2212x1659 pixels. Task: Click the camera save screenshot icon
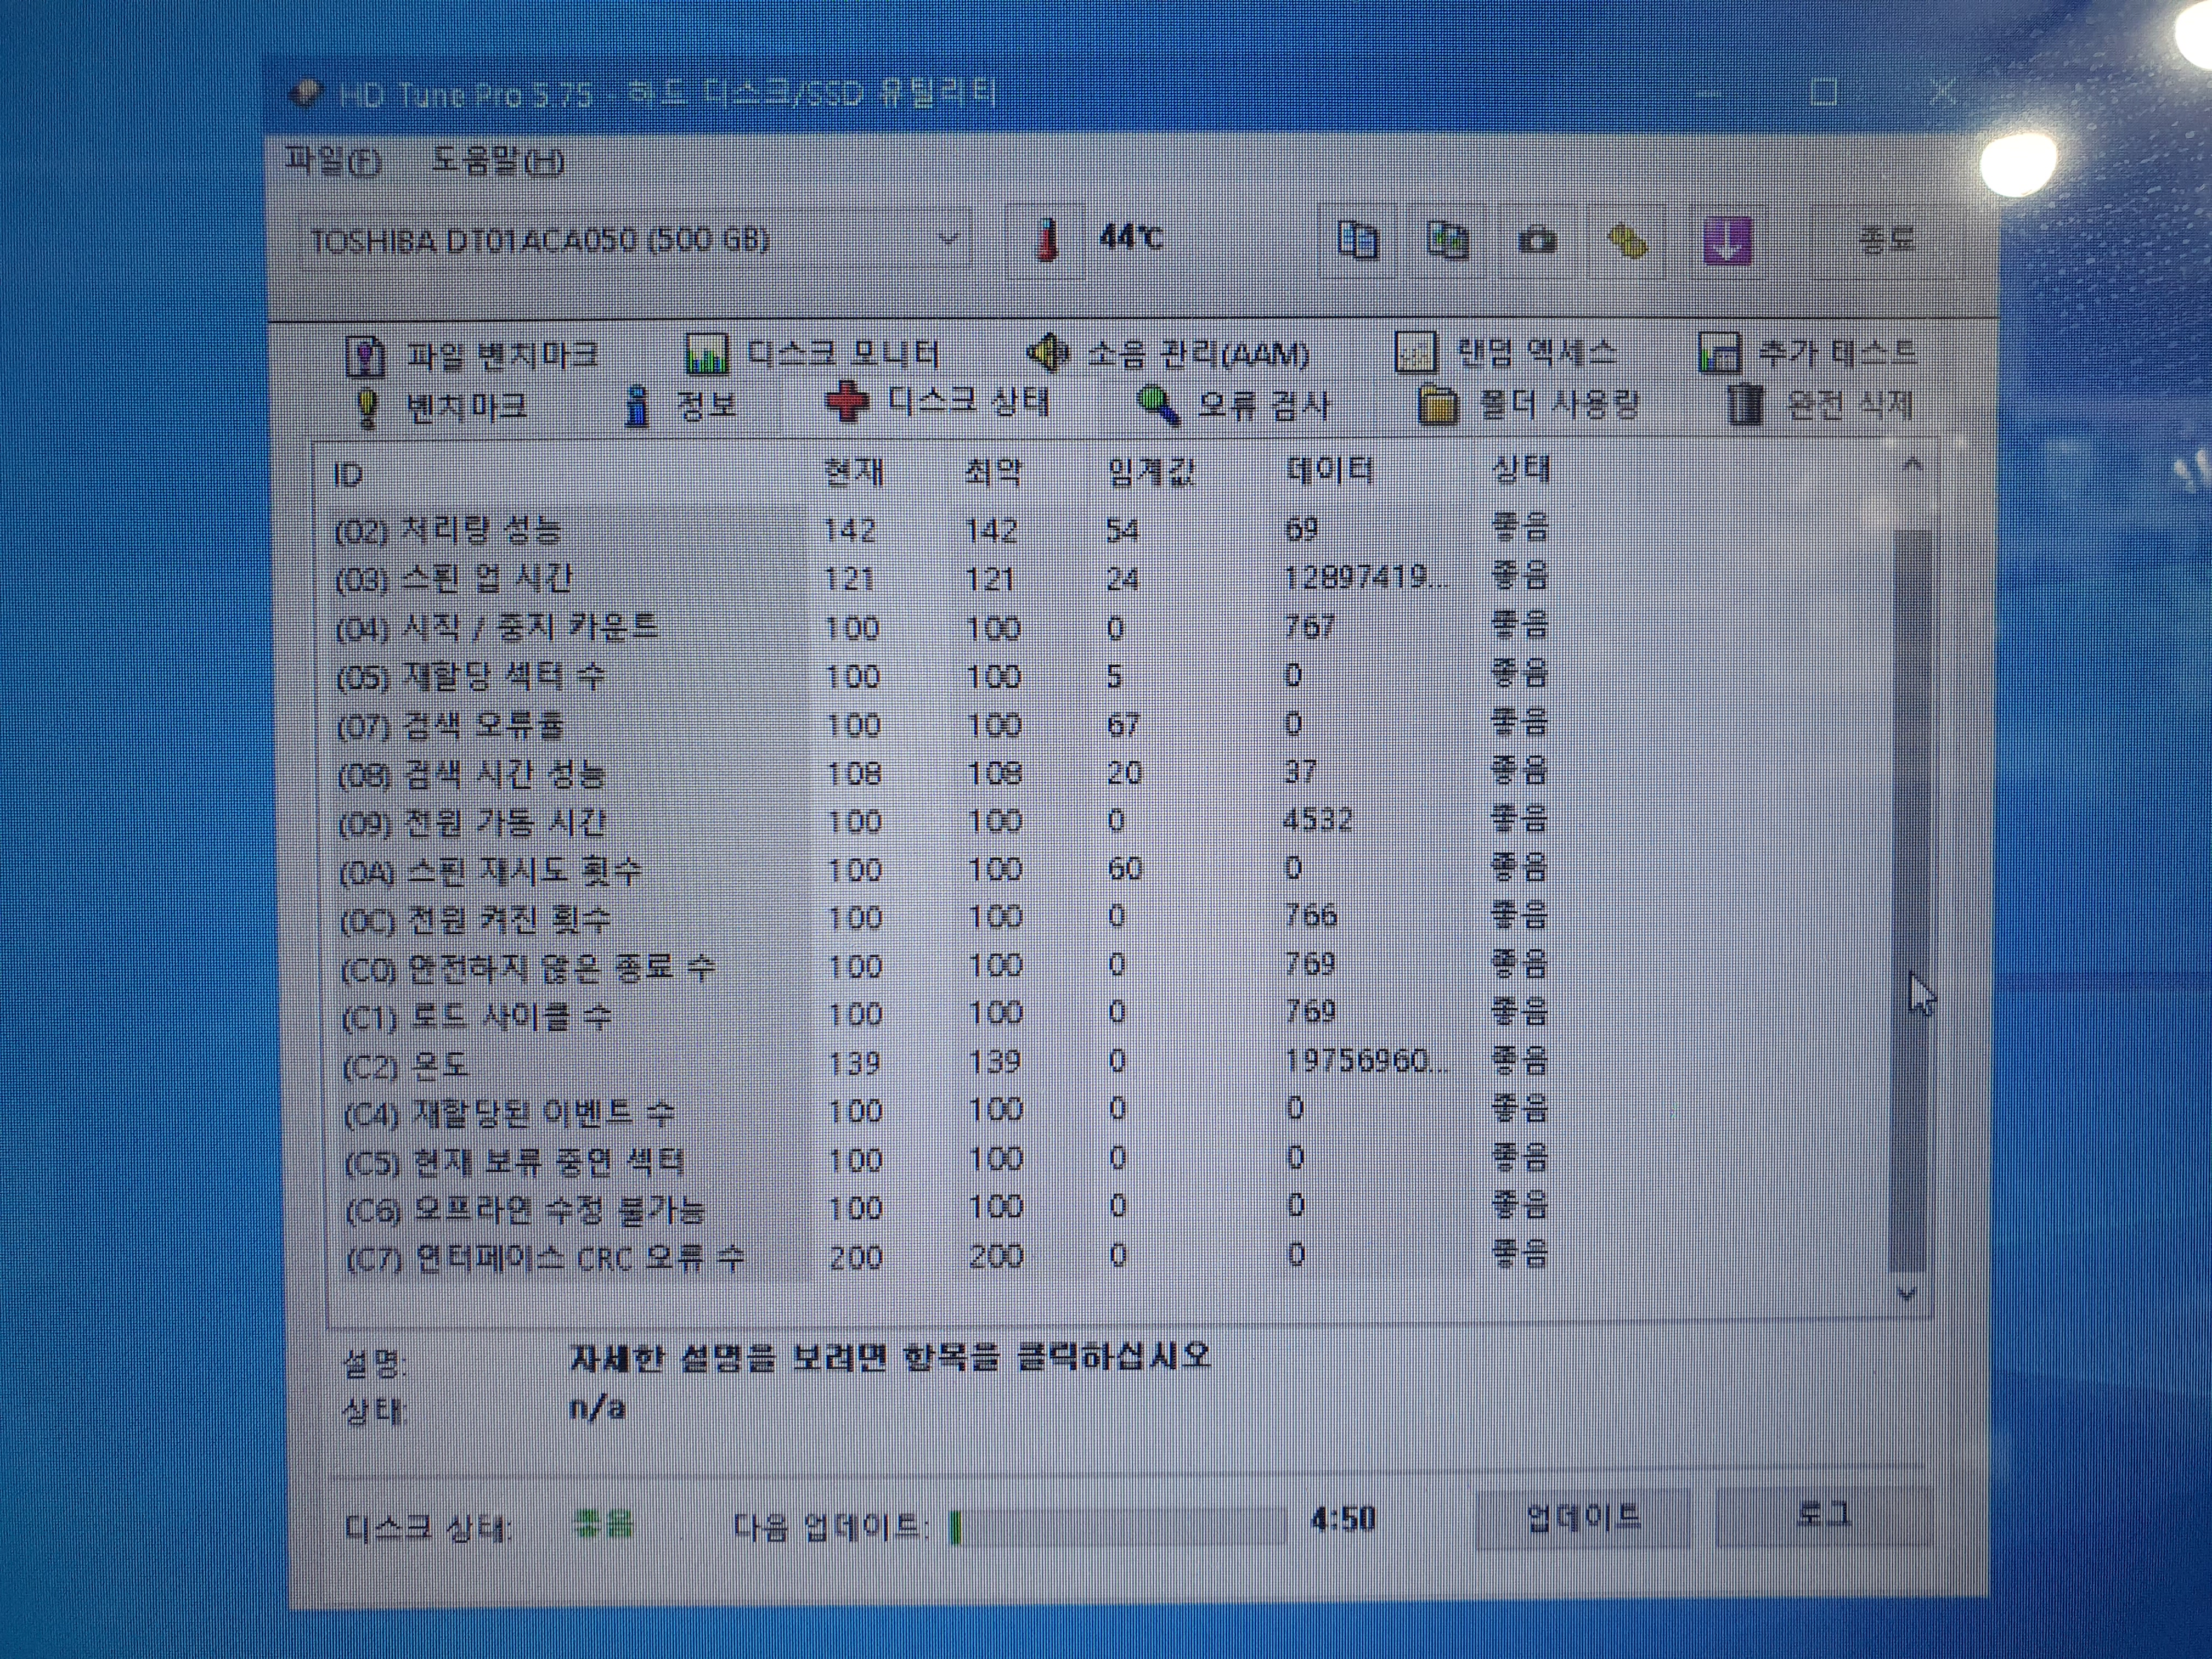[x=1536, y=241]
